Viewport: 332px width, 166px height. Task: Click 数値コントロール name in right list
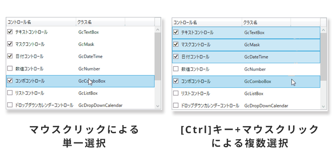(x=195, y=69)
